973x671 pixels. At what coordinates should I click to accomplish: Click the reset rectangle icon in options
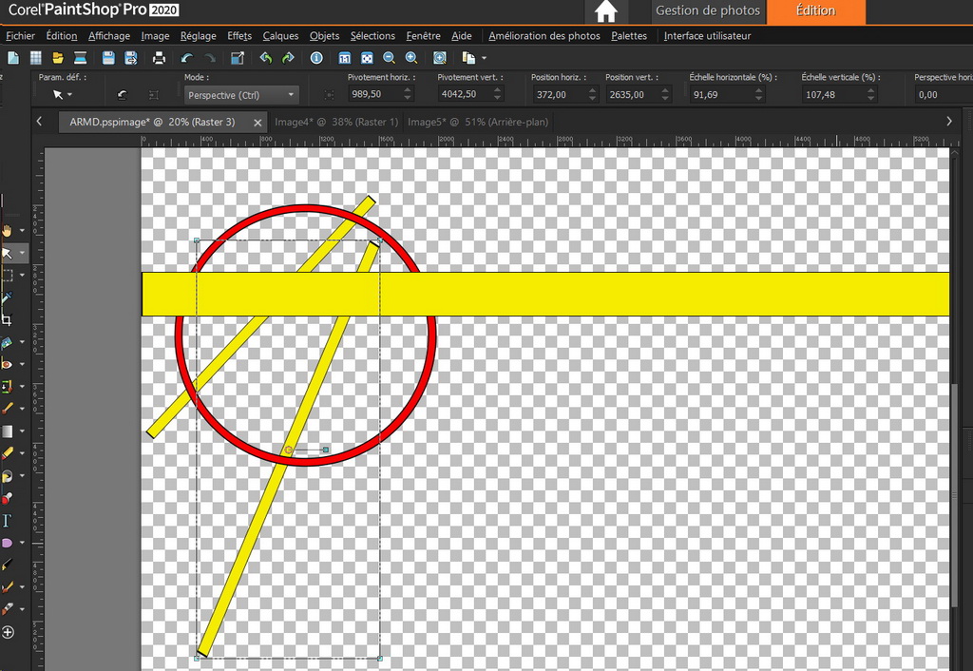click(154, 95)
